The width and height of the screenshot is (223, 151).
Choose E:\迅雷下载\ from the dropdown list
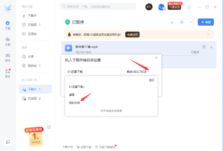coord(77,87)
